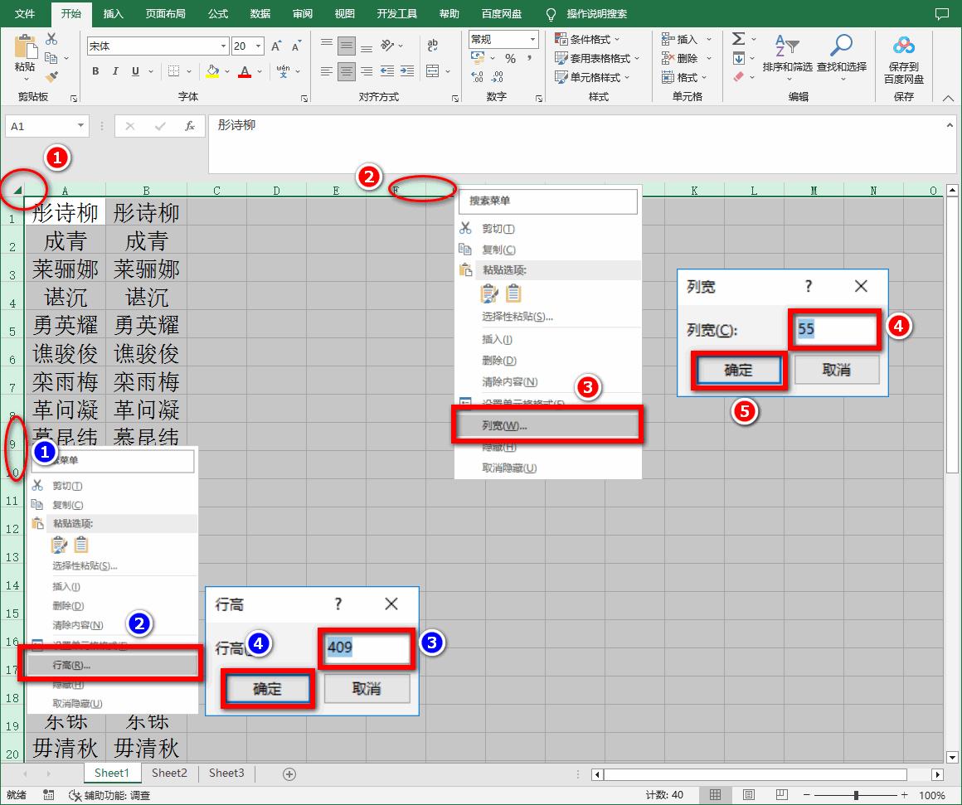The image size is (962, 805).
Task: Switch to Sheet2 tab
Action: [169, 773]
